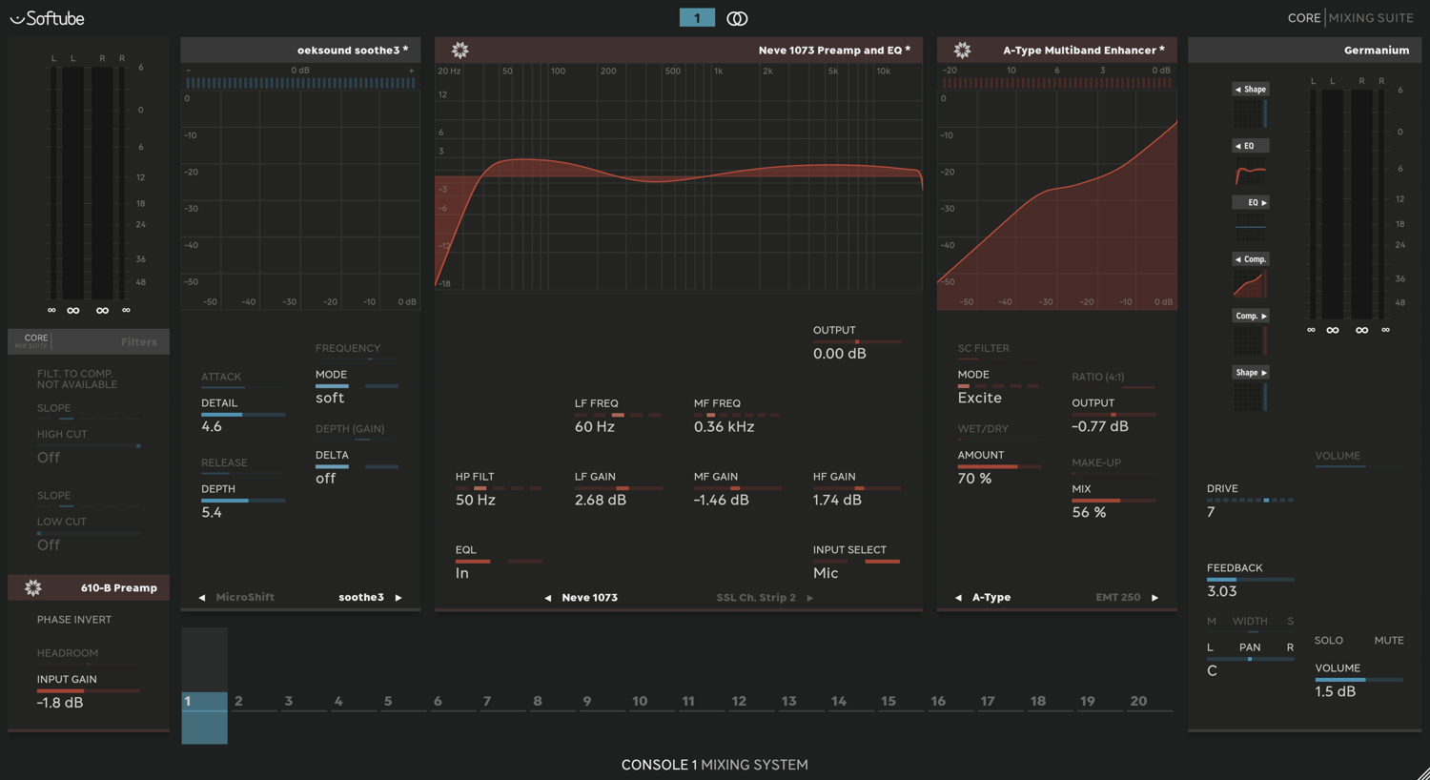This screenshot has width=1430, height=780.
Task: Select channel 5 in track strip
Action: tap(387, 701)
